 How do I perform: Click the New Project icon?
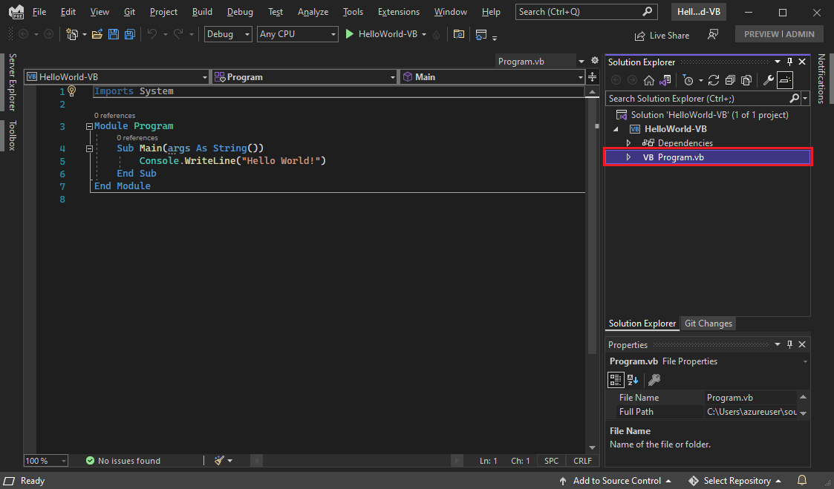point(74,34)
